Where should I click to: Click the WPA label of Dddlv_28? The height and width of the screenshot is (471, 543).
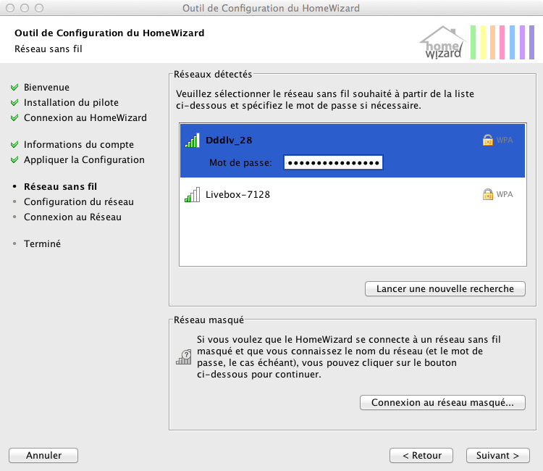pyautogui.click(x=505, y=141)
